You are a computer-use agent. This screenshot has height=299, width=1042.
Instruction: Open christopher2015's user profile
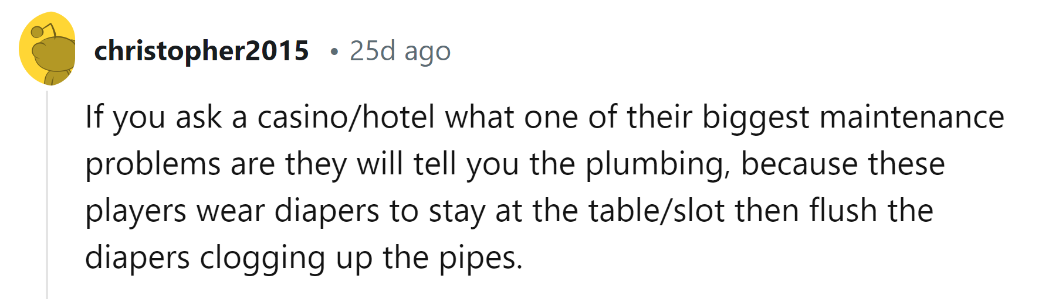tap(201, 51)
